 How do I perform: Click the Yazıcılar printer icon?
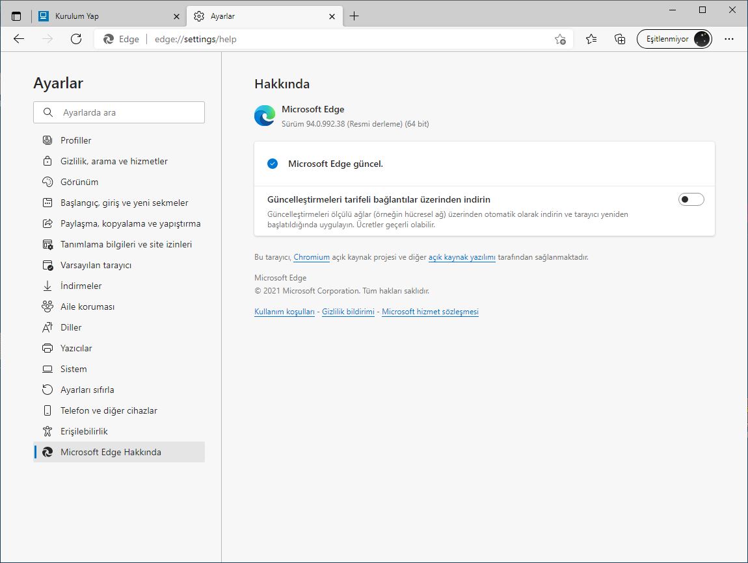pyautogui.click(x=47, y=348)
